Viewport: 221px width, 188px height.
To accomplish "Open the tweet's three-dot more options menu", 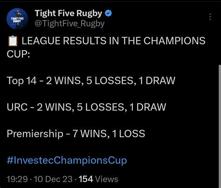I will point(210,17).
